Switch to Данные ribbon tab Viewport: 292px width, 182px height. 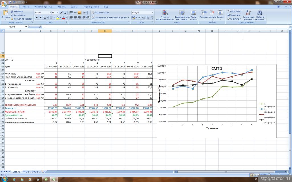pyautogui.click(x=74, y=7)
